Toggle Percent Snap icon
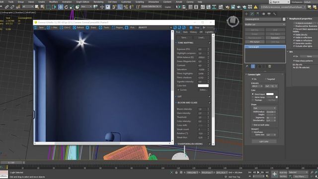The image size is (318, 179). 126,7
